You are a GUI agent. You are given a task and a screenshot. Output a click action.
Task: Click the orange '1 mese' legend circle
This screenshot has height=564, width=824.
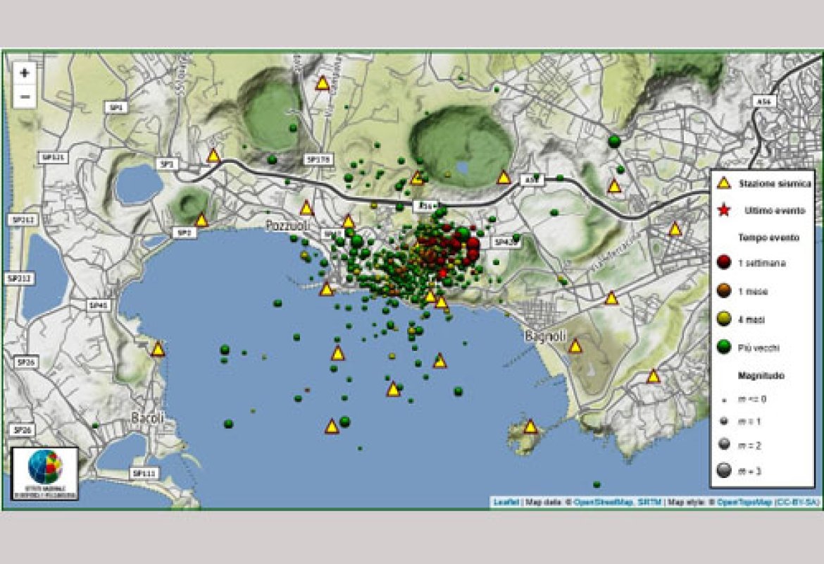(724, 290)
